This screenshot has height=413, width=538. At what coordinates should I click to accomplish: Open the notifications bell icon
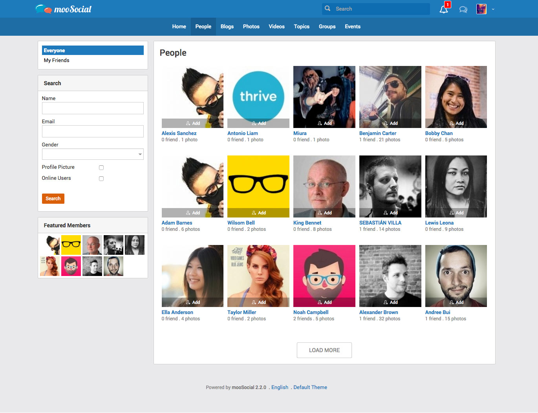(x=444, y=9)
